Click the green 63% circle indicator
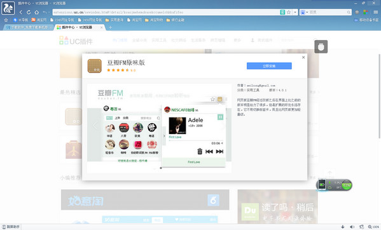381x230 pixels. (x=346, y=186)
